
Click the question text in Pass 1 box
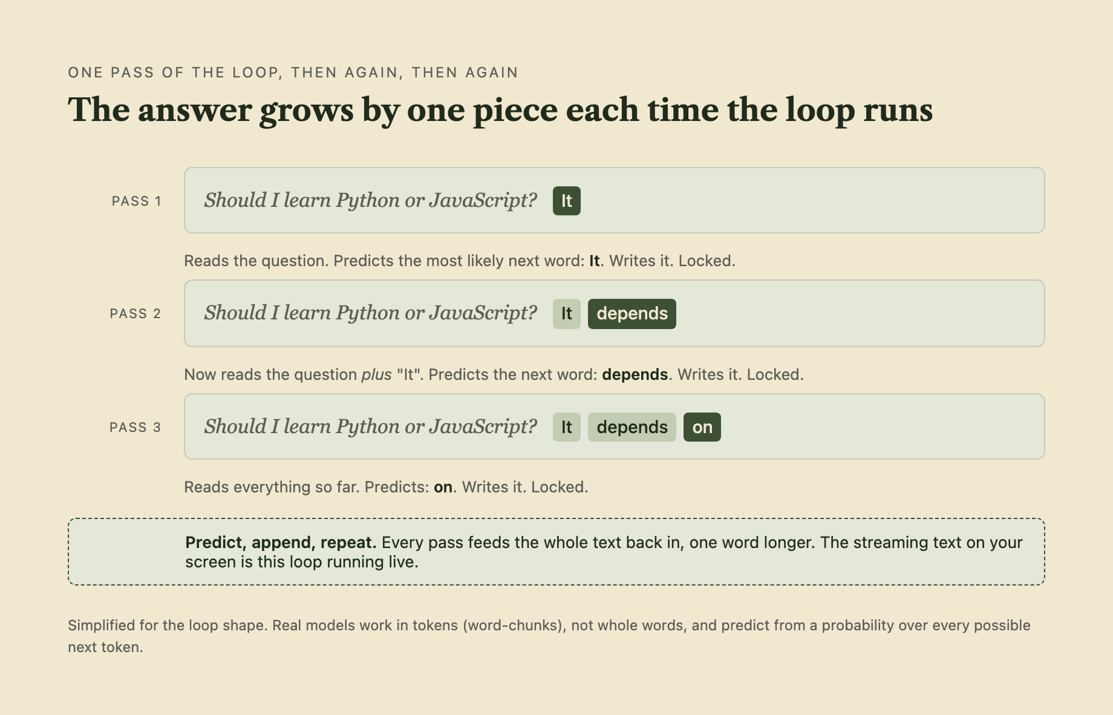[x=370, y=200]
